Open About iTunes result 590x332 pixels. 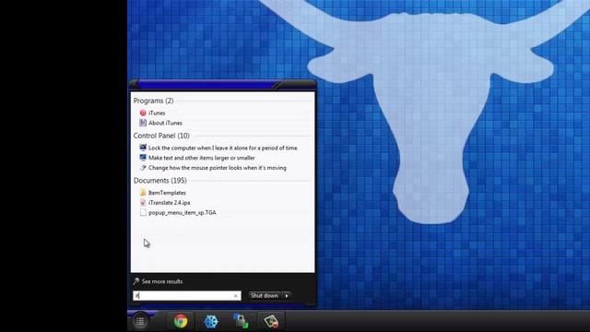pyautogui.click(x=165, y=123)
